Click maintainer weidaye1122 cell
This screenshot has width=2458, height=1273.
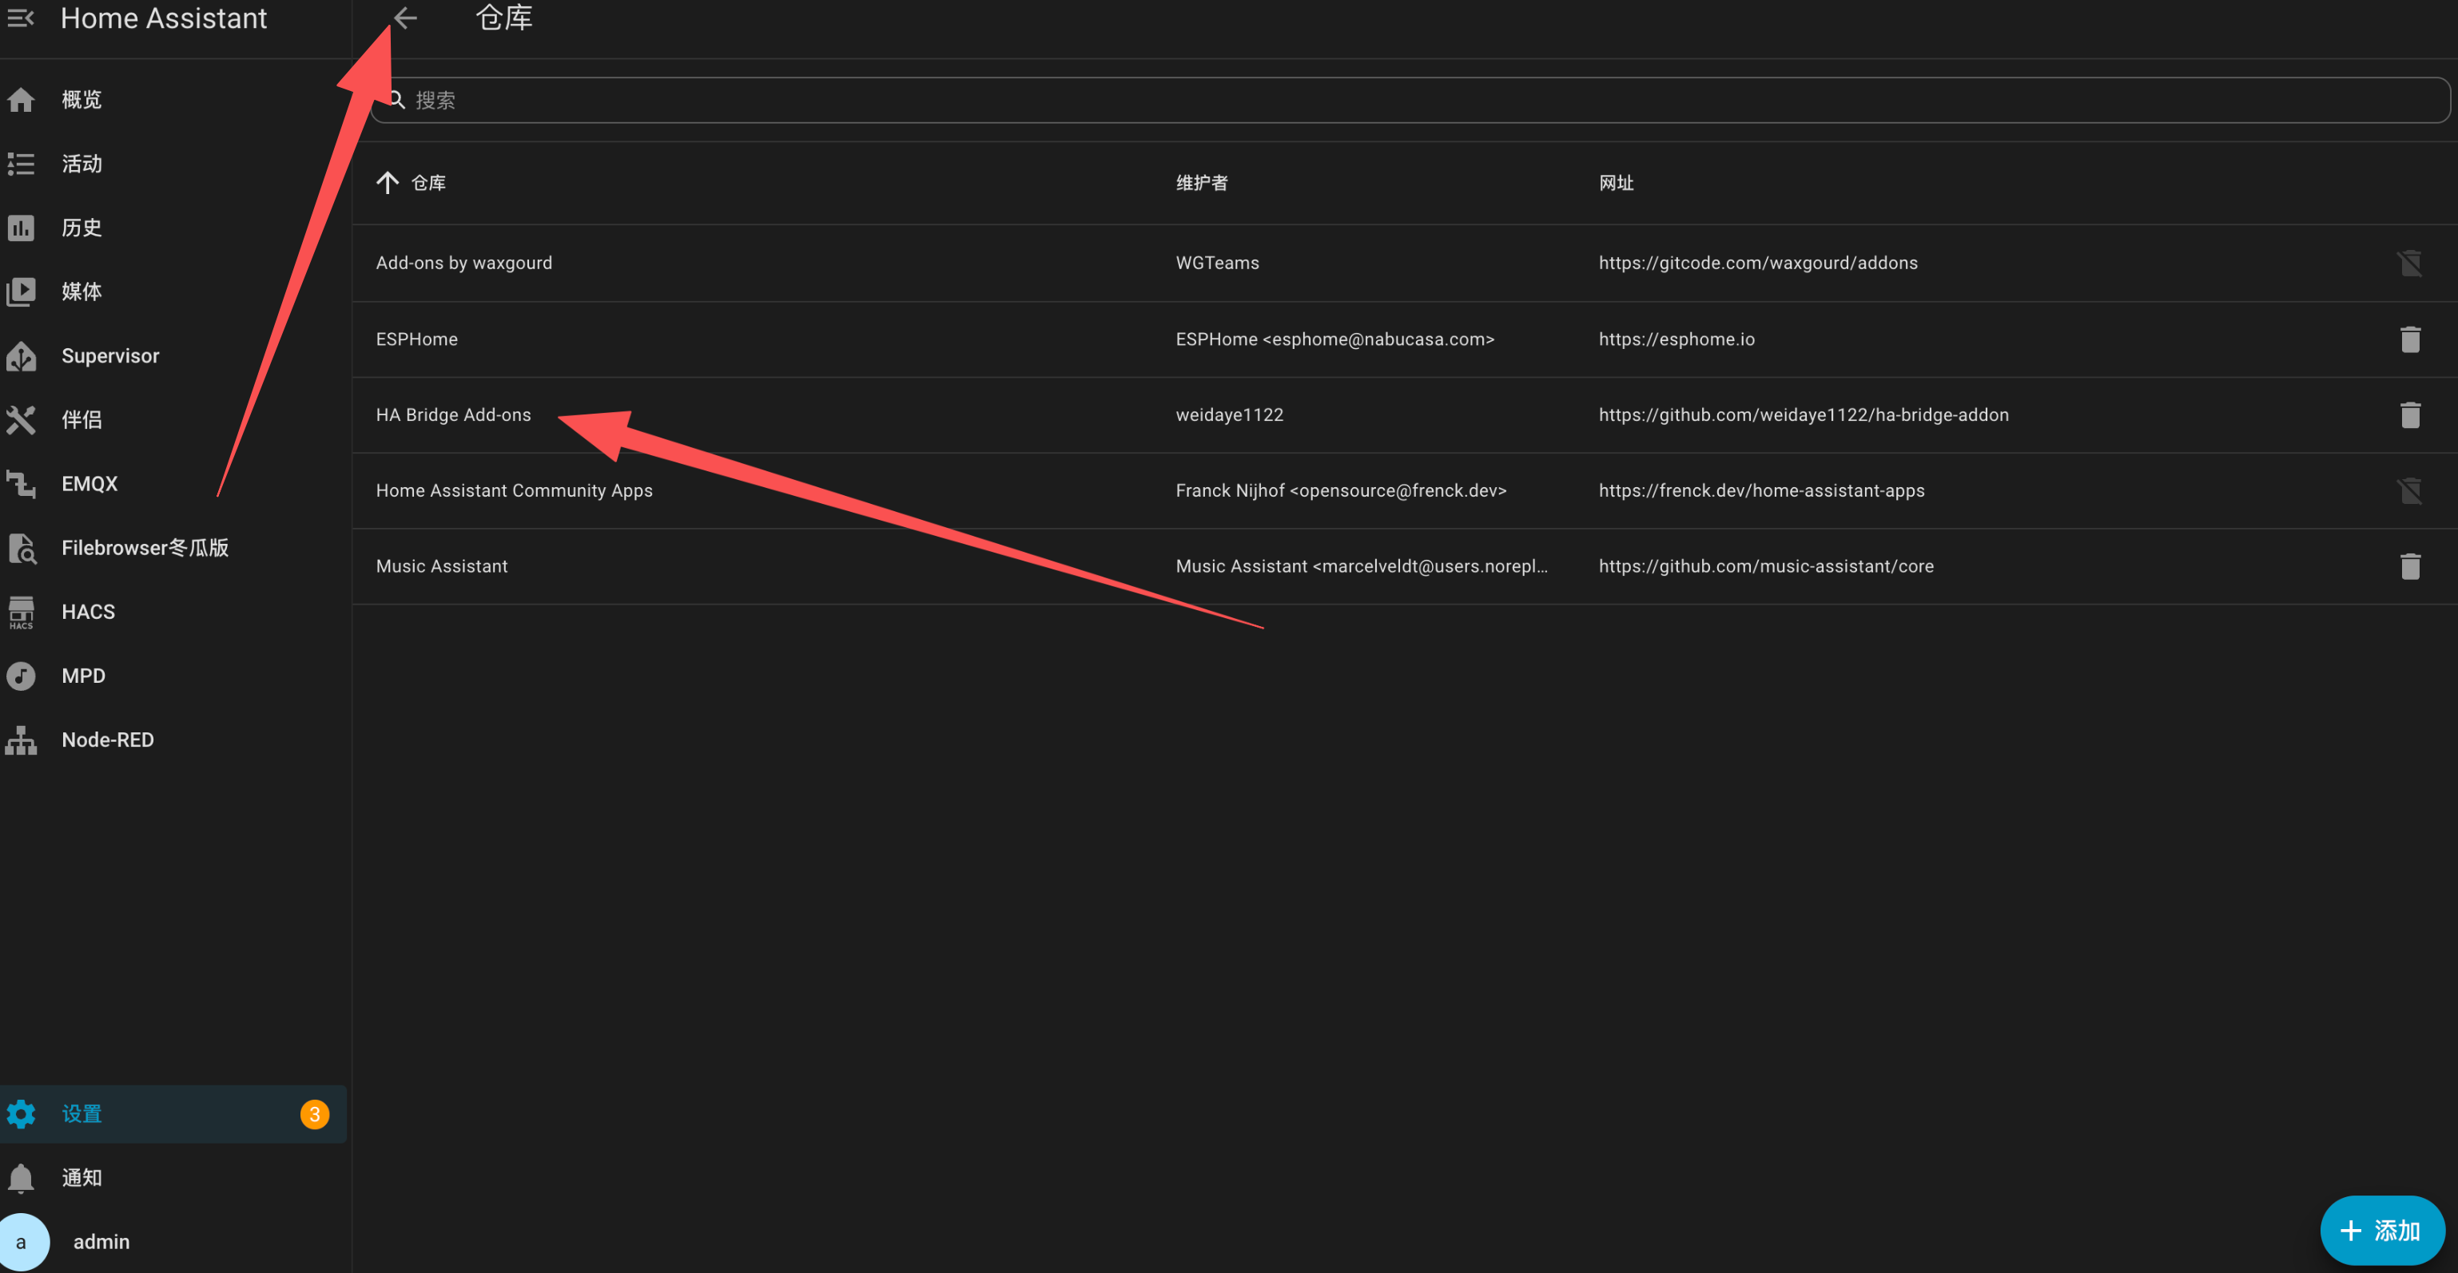coord(1229,414)
